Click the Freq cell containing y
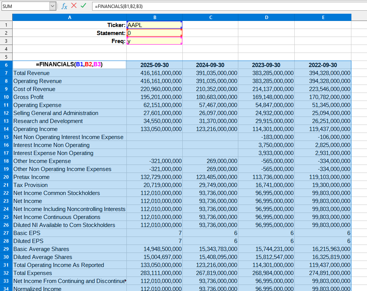 click(154, 41)
